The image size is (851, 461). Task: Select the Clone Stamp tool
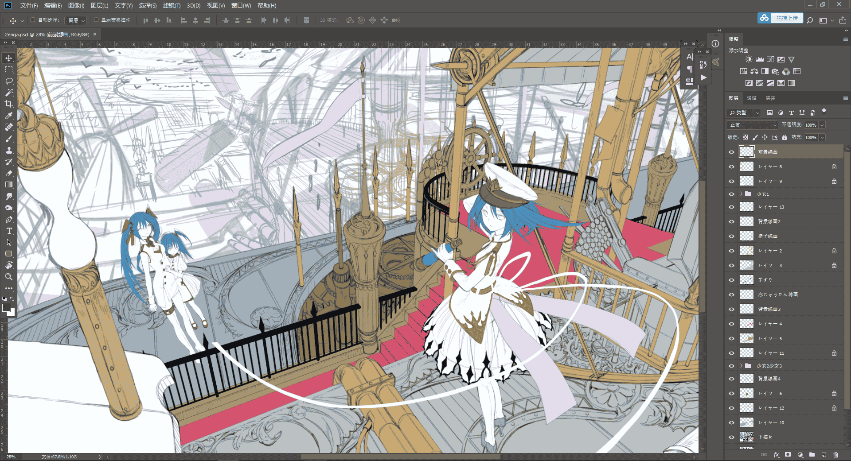[9, 150]
